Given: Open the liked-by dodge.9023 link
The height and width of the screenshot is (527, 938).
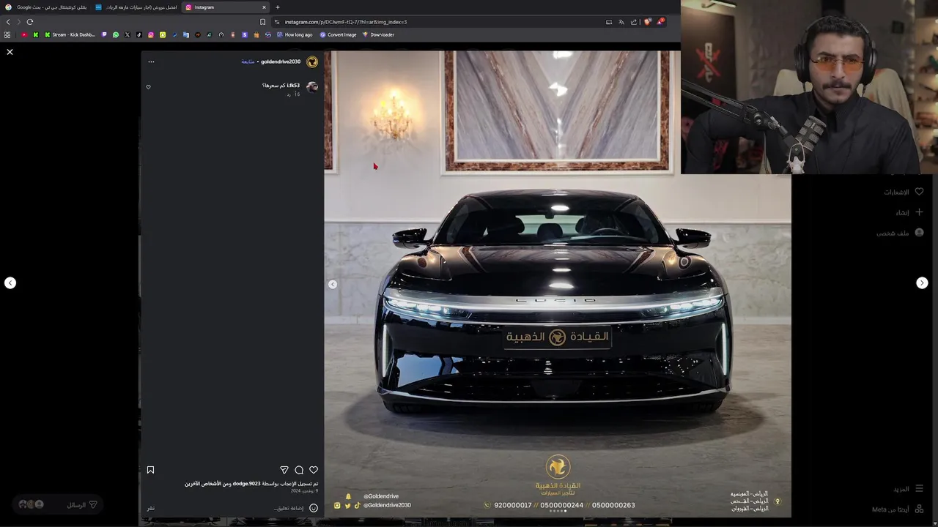Looking at the screenshot, I should 246,484.
